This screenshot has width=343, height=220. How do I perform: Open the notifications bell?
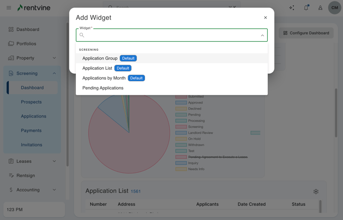306,8
